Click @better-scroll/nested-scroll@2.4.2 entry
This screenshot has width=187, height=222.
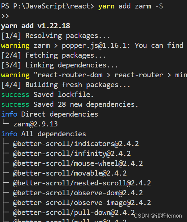coord(82,183)
